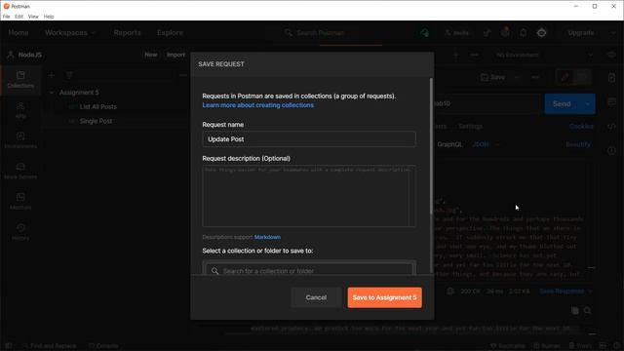Open the Send dropdown arrow
Viewport: 624px width, 351px height.
(587, 104)
